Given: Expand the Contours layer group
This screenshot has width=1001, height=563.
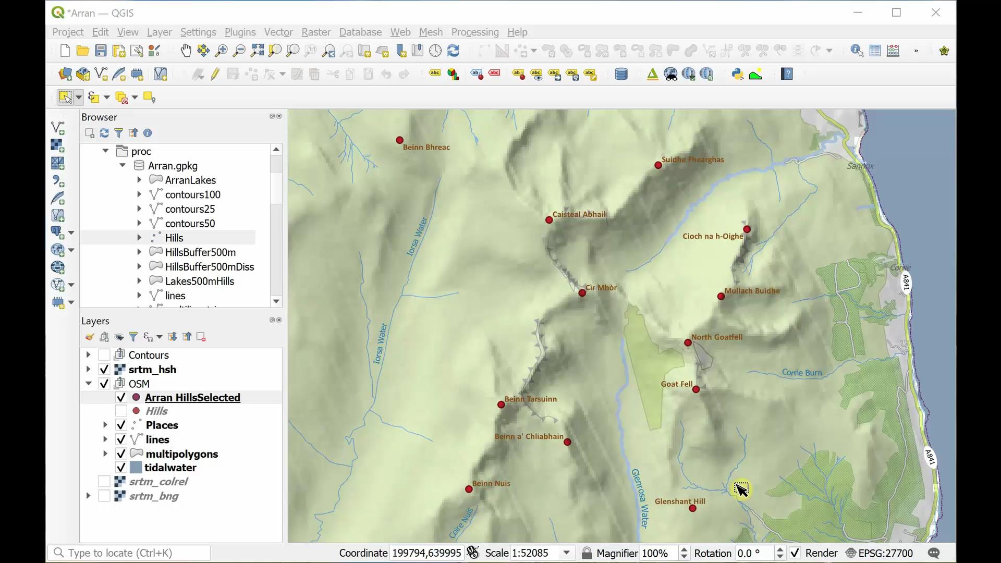Looking at the screenshot, I should point(88,355).
